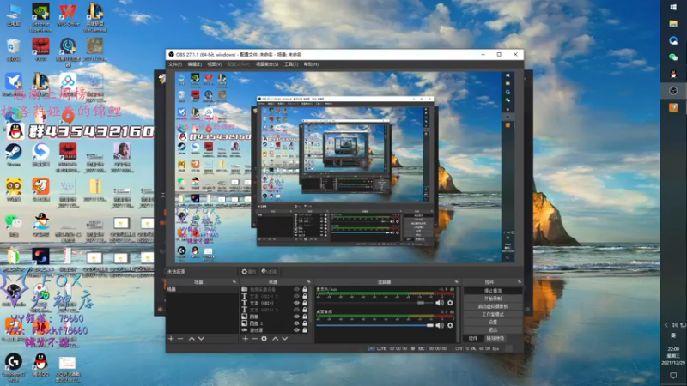
Task: Toggle visibility of 图像 source
Action: point(296,317)
